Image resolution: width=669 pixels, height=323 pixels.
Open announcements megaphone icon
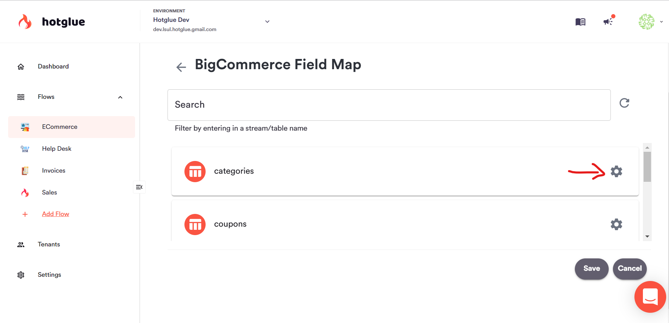pos(609,21)
